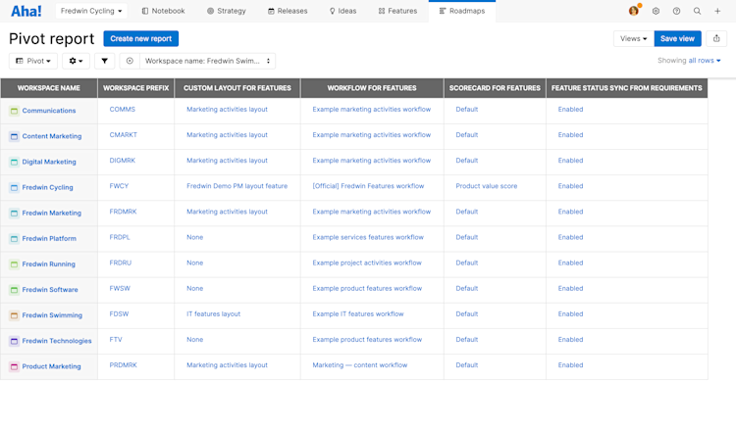Click the Save view button
The width and height of the screenshot is (736, 430).
pos(677,39)
